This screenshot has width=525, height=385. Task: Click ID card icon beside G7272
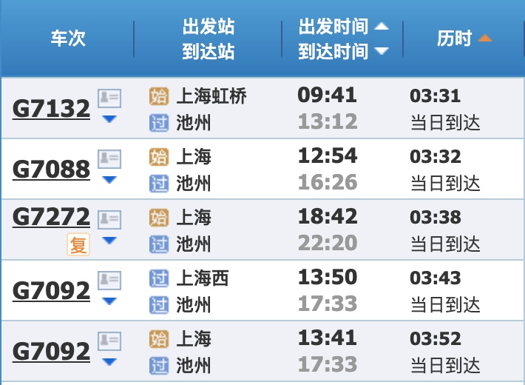(109, 220)
